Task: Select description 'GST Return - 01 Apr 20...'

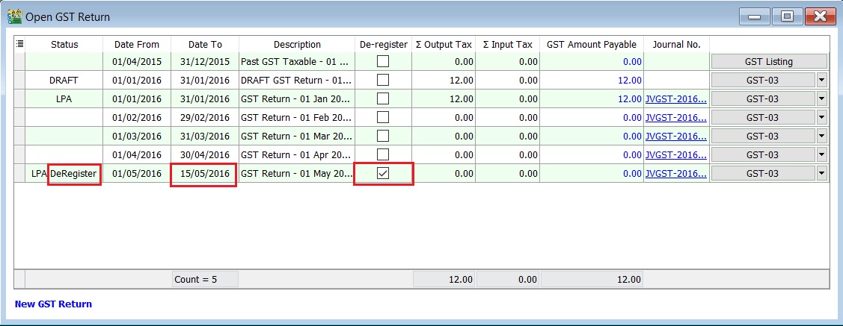Action: (297, 155)
